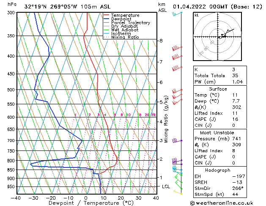Select the 700 pressure level label

coord(12,141)
